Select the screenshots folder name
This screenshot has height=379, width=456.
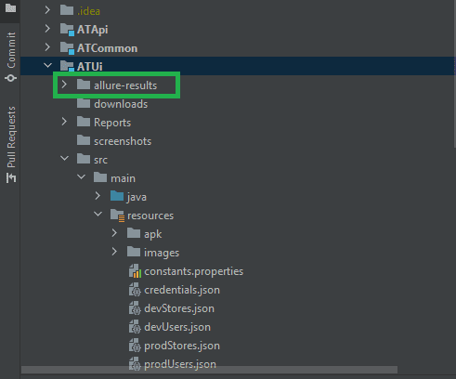point(123,141)
